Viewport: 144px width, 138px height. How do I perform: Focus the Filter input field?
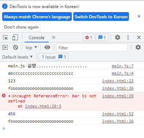[92, 48]
